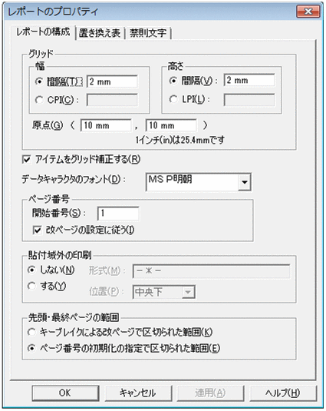Click the 適用(A) button
The image size is (326, 411).
click(x=211, y=393)
